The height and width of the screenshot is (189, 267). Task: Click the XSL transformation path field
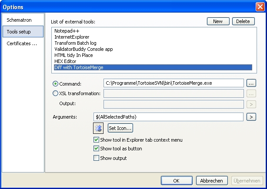174,93
